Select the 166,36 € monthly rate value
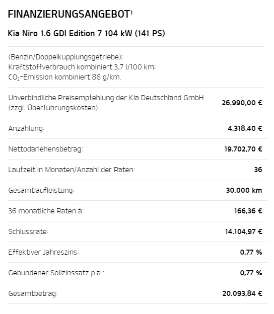 (248, 211)
